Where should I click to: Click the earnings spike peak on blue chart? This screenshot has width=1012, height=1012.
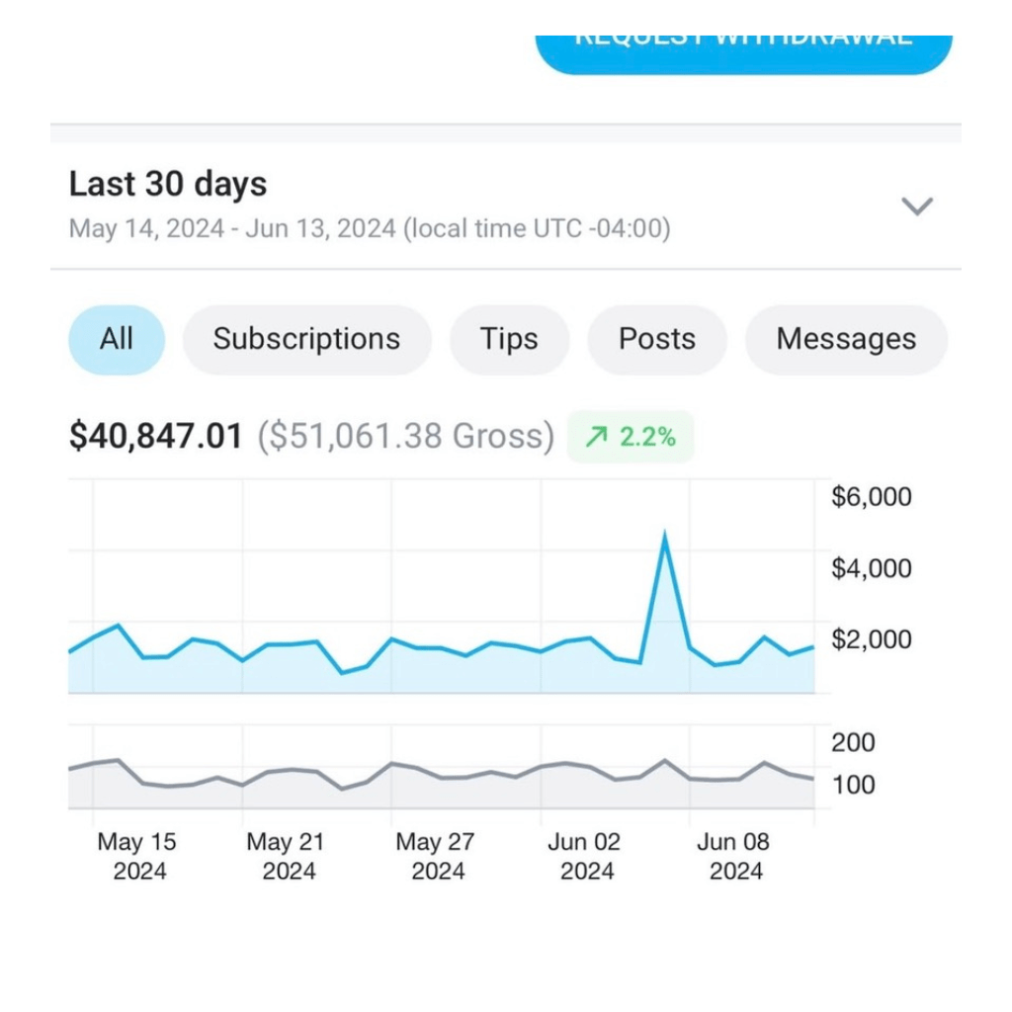[x=665, y=535]
